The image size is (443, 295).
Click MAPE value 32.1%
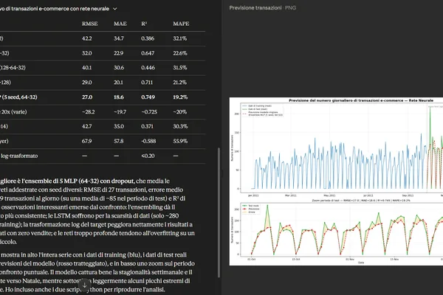coord(180,38)
